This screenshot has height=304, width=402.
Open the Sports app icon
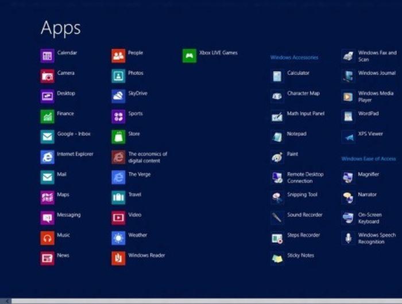tap(118, 116)
